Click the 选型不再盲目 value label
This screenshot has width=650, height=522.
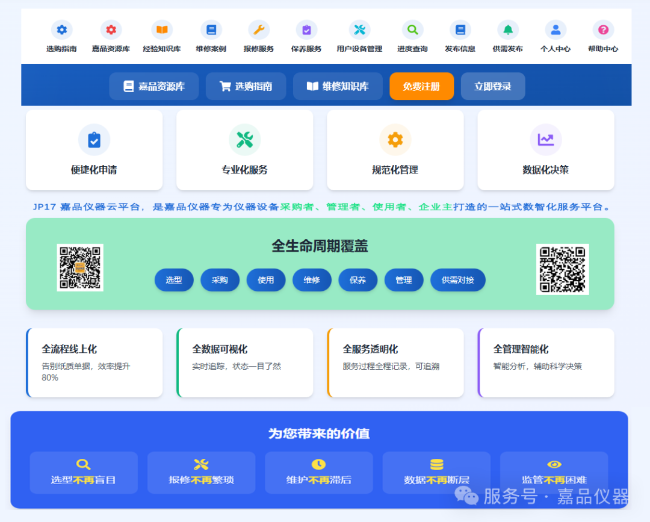point(83,480)
